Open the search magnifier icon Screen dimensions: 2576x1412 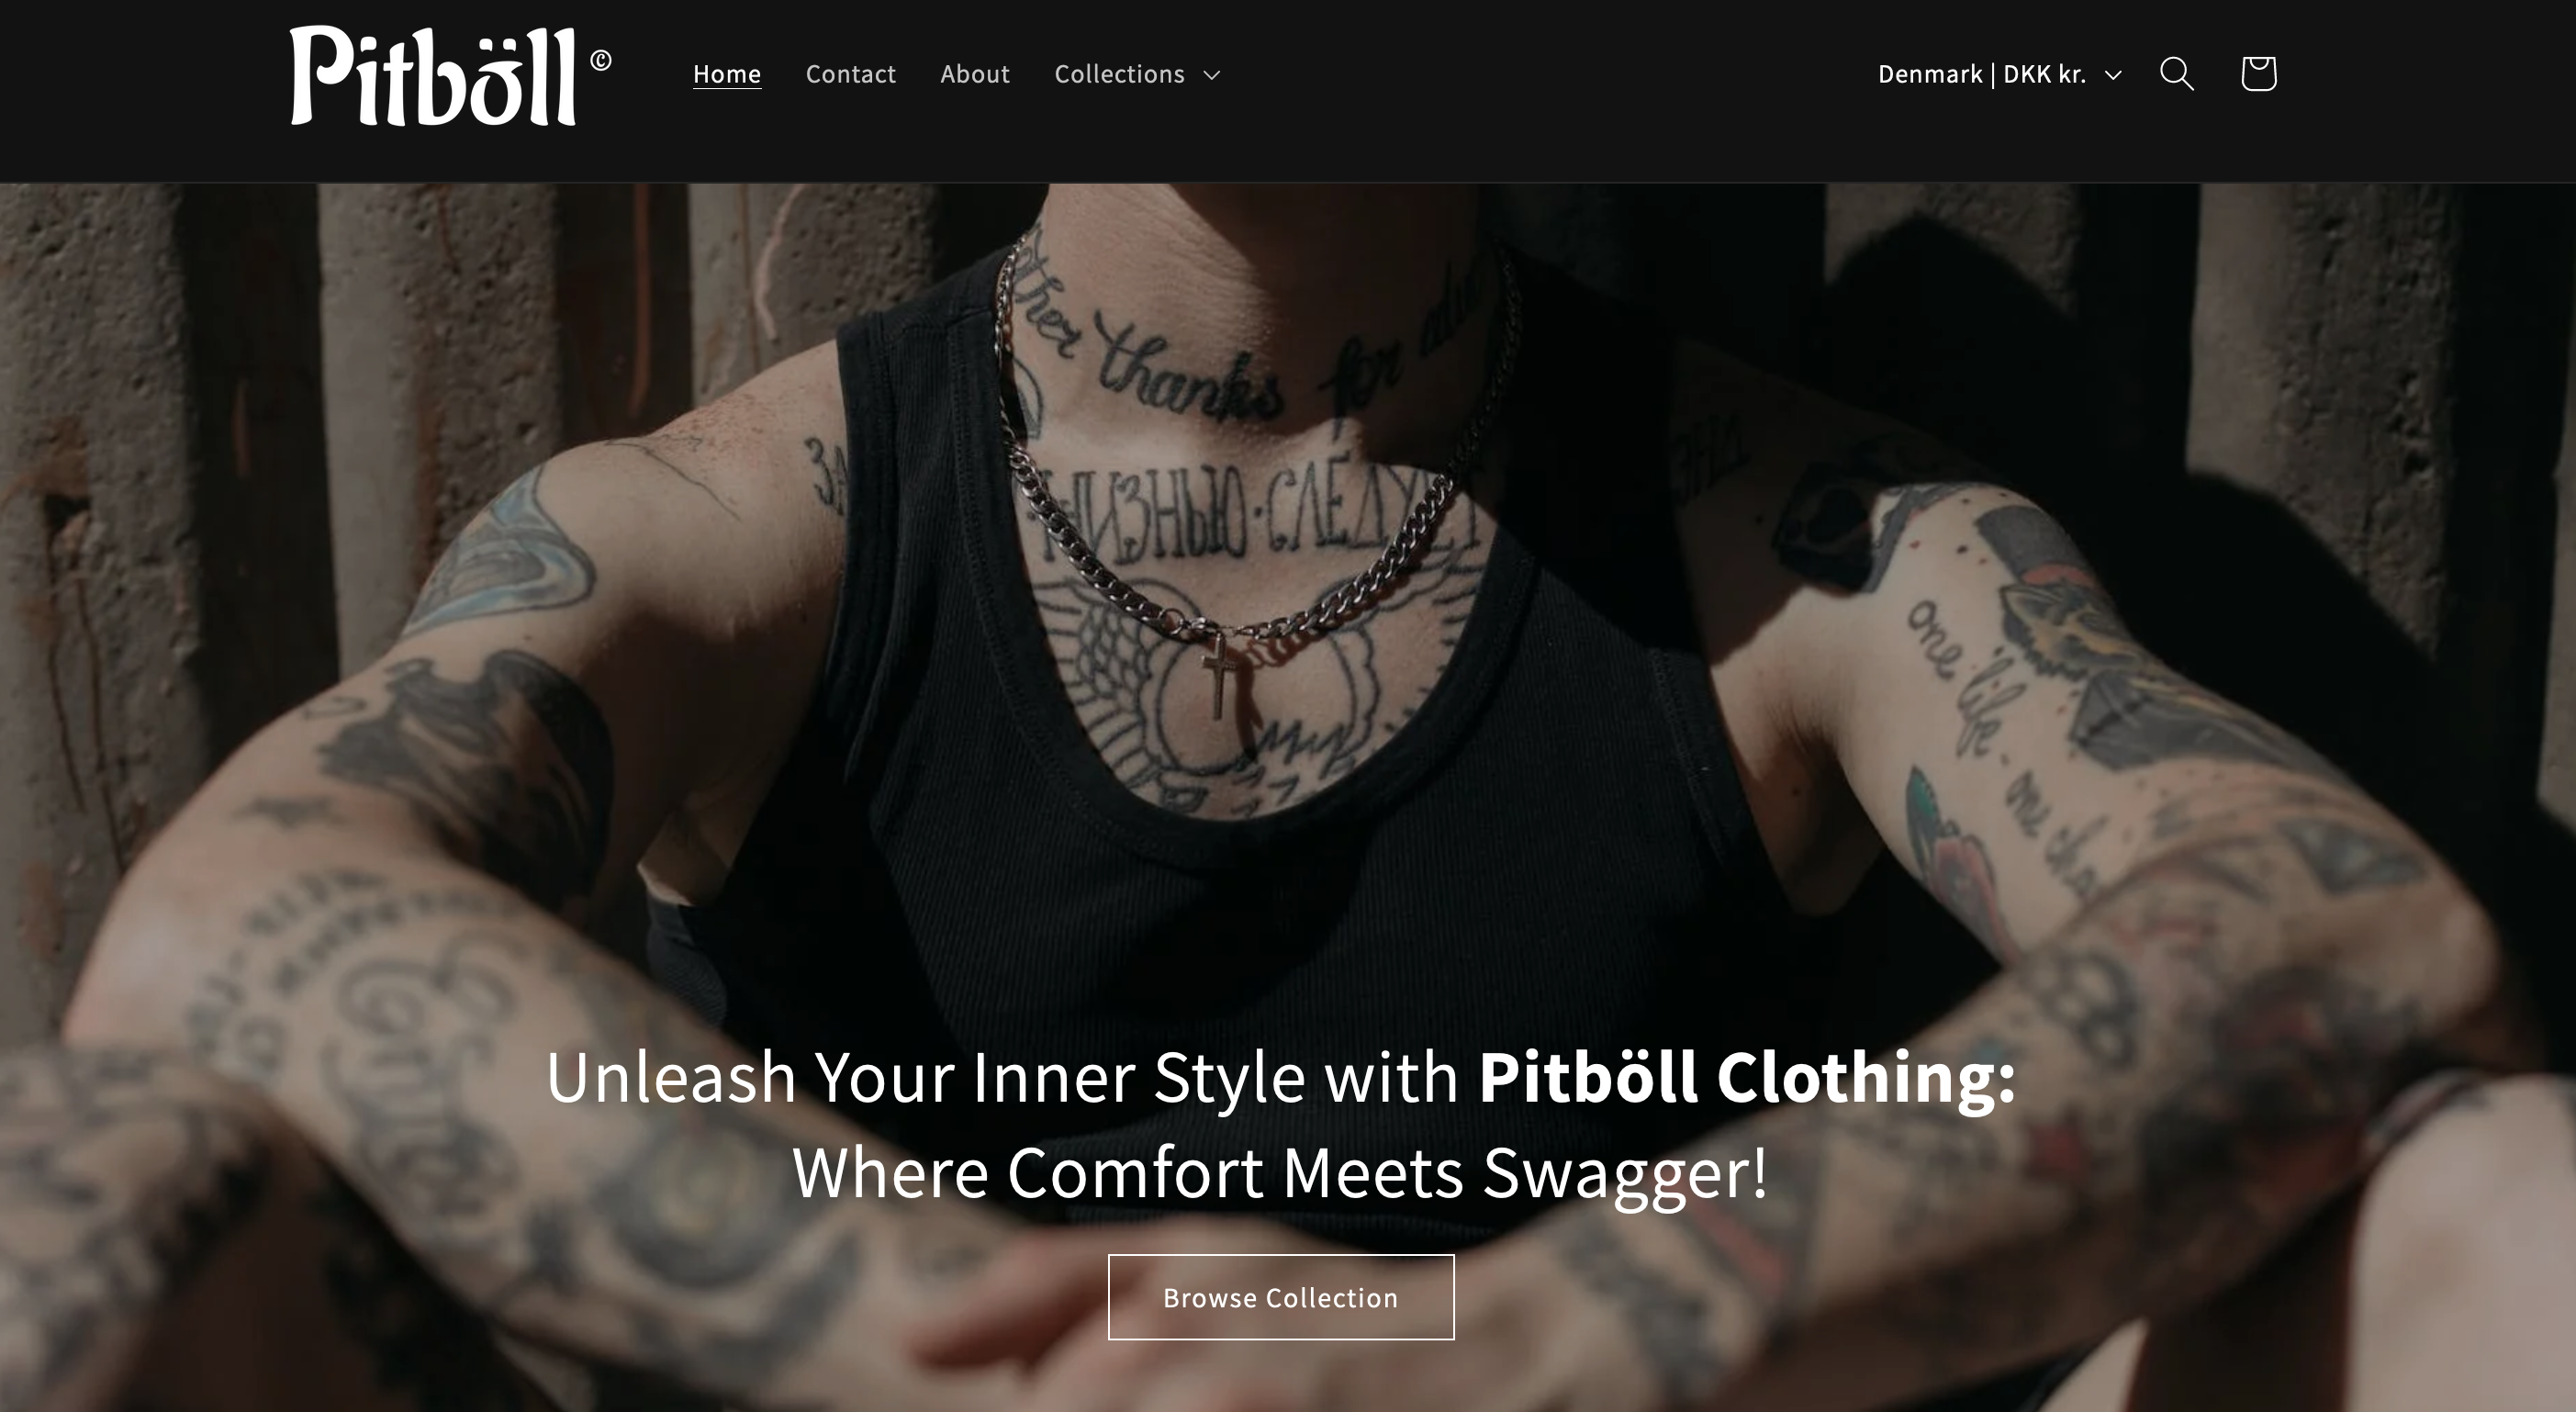[x=2176, y=74]
